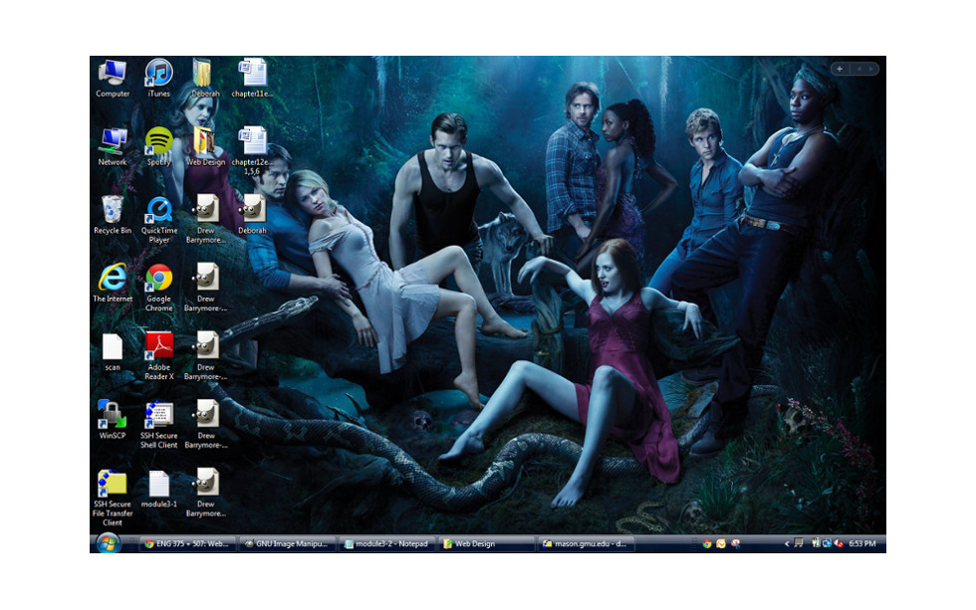Launch Spotify from the desktop shortcut
The image size is (976, 610).
pyautogui.click(x=158, y=146)
